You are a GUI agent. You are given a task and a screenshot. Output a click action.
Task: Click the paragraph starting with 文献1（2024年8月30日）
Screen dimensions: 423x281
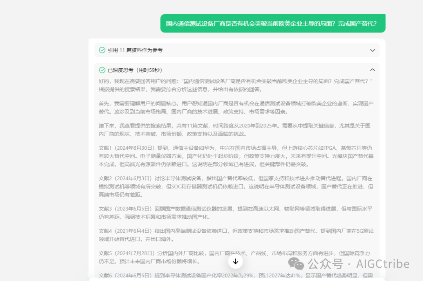pos(236,156)
